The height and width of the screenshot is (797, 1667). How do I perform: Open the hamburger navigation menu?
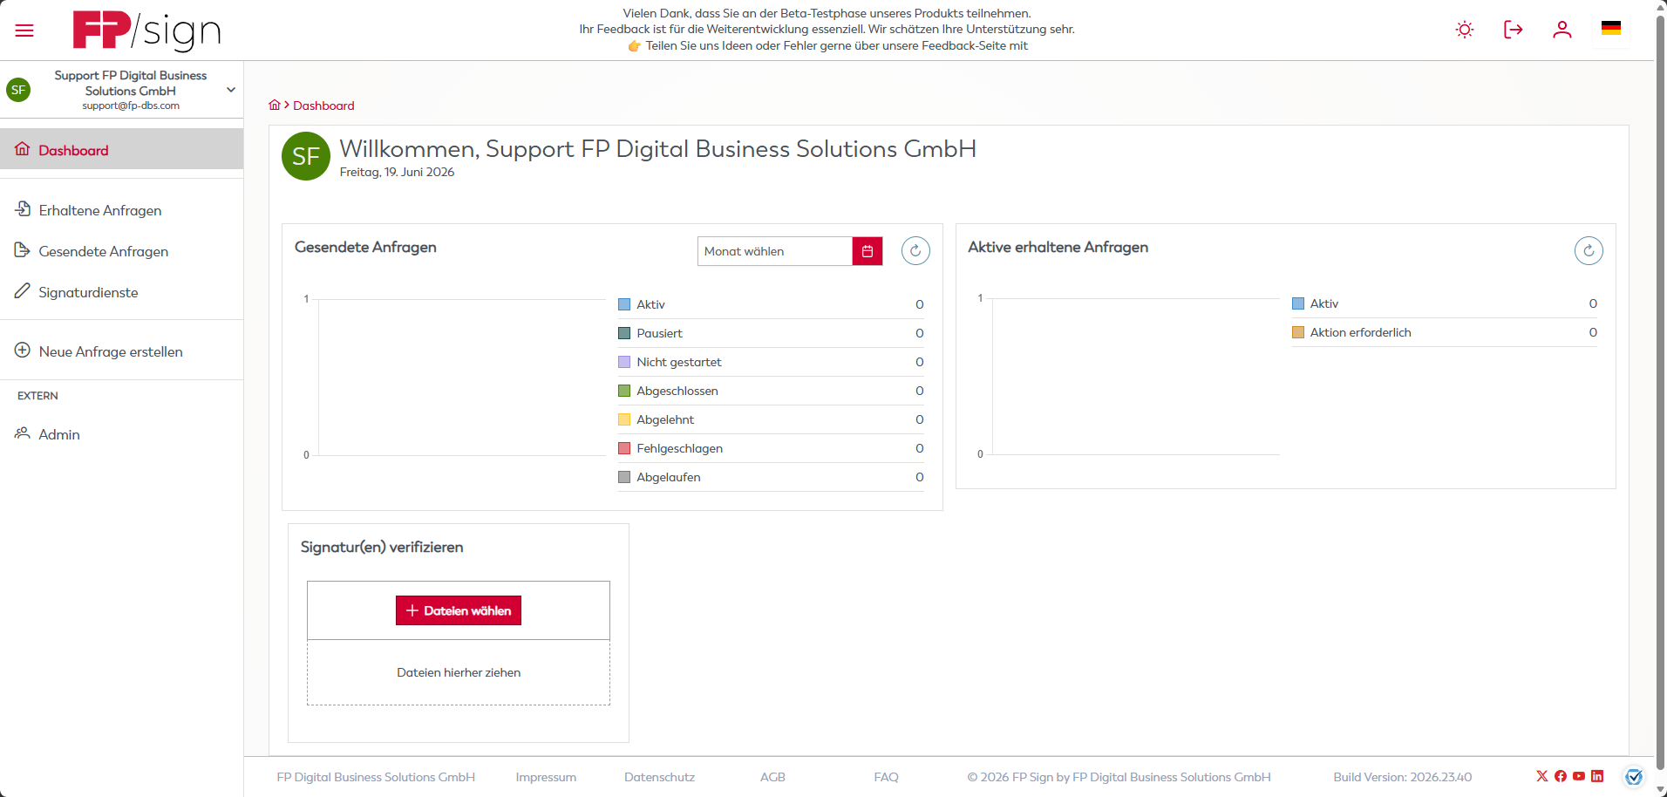pos(24,31)
